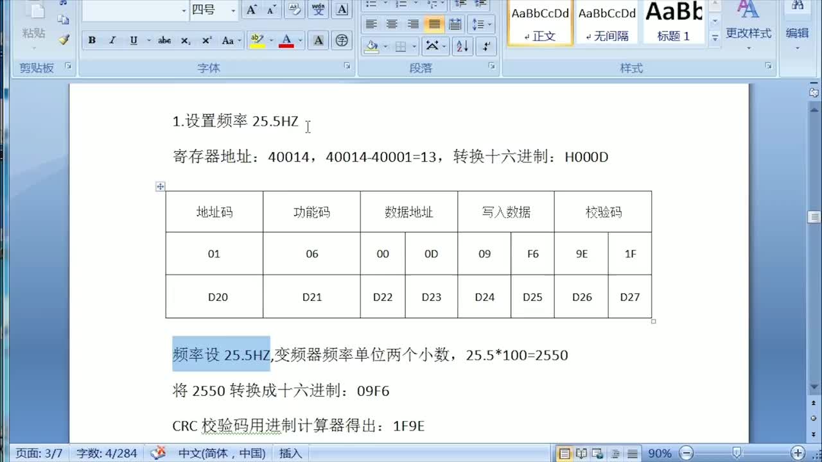The width and height of the screenshot is (822, 462).
Task: Apply underline to selected text
Action: (134, 40)
